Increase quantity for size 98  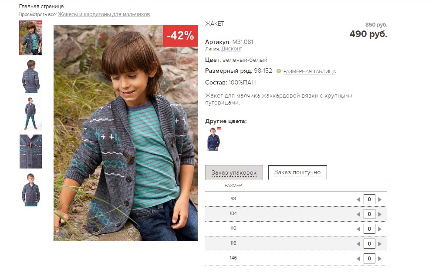coord(380,199)
